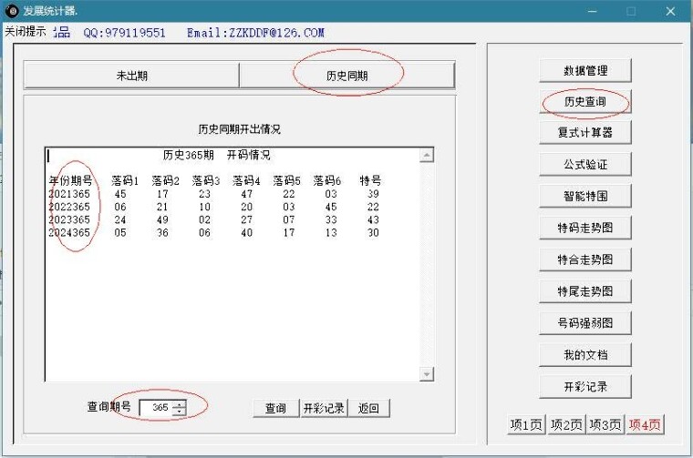
Task: Open 公式验证
Action: tap(585, 165)
